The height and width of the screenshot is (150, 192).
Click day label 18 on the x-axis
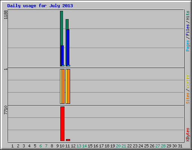pyautogui.click(x=107, y=146)
